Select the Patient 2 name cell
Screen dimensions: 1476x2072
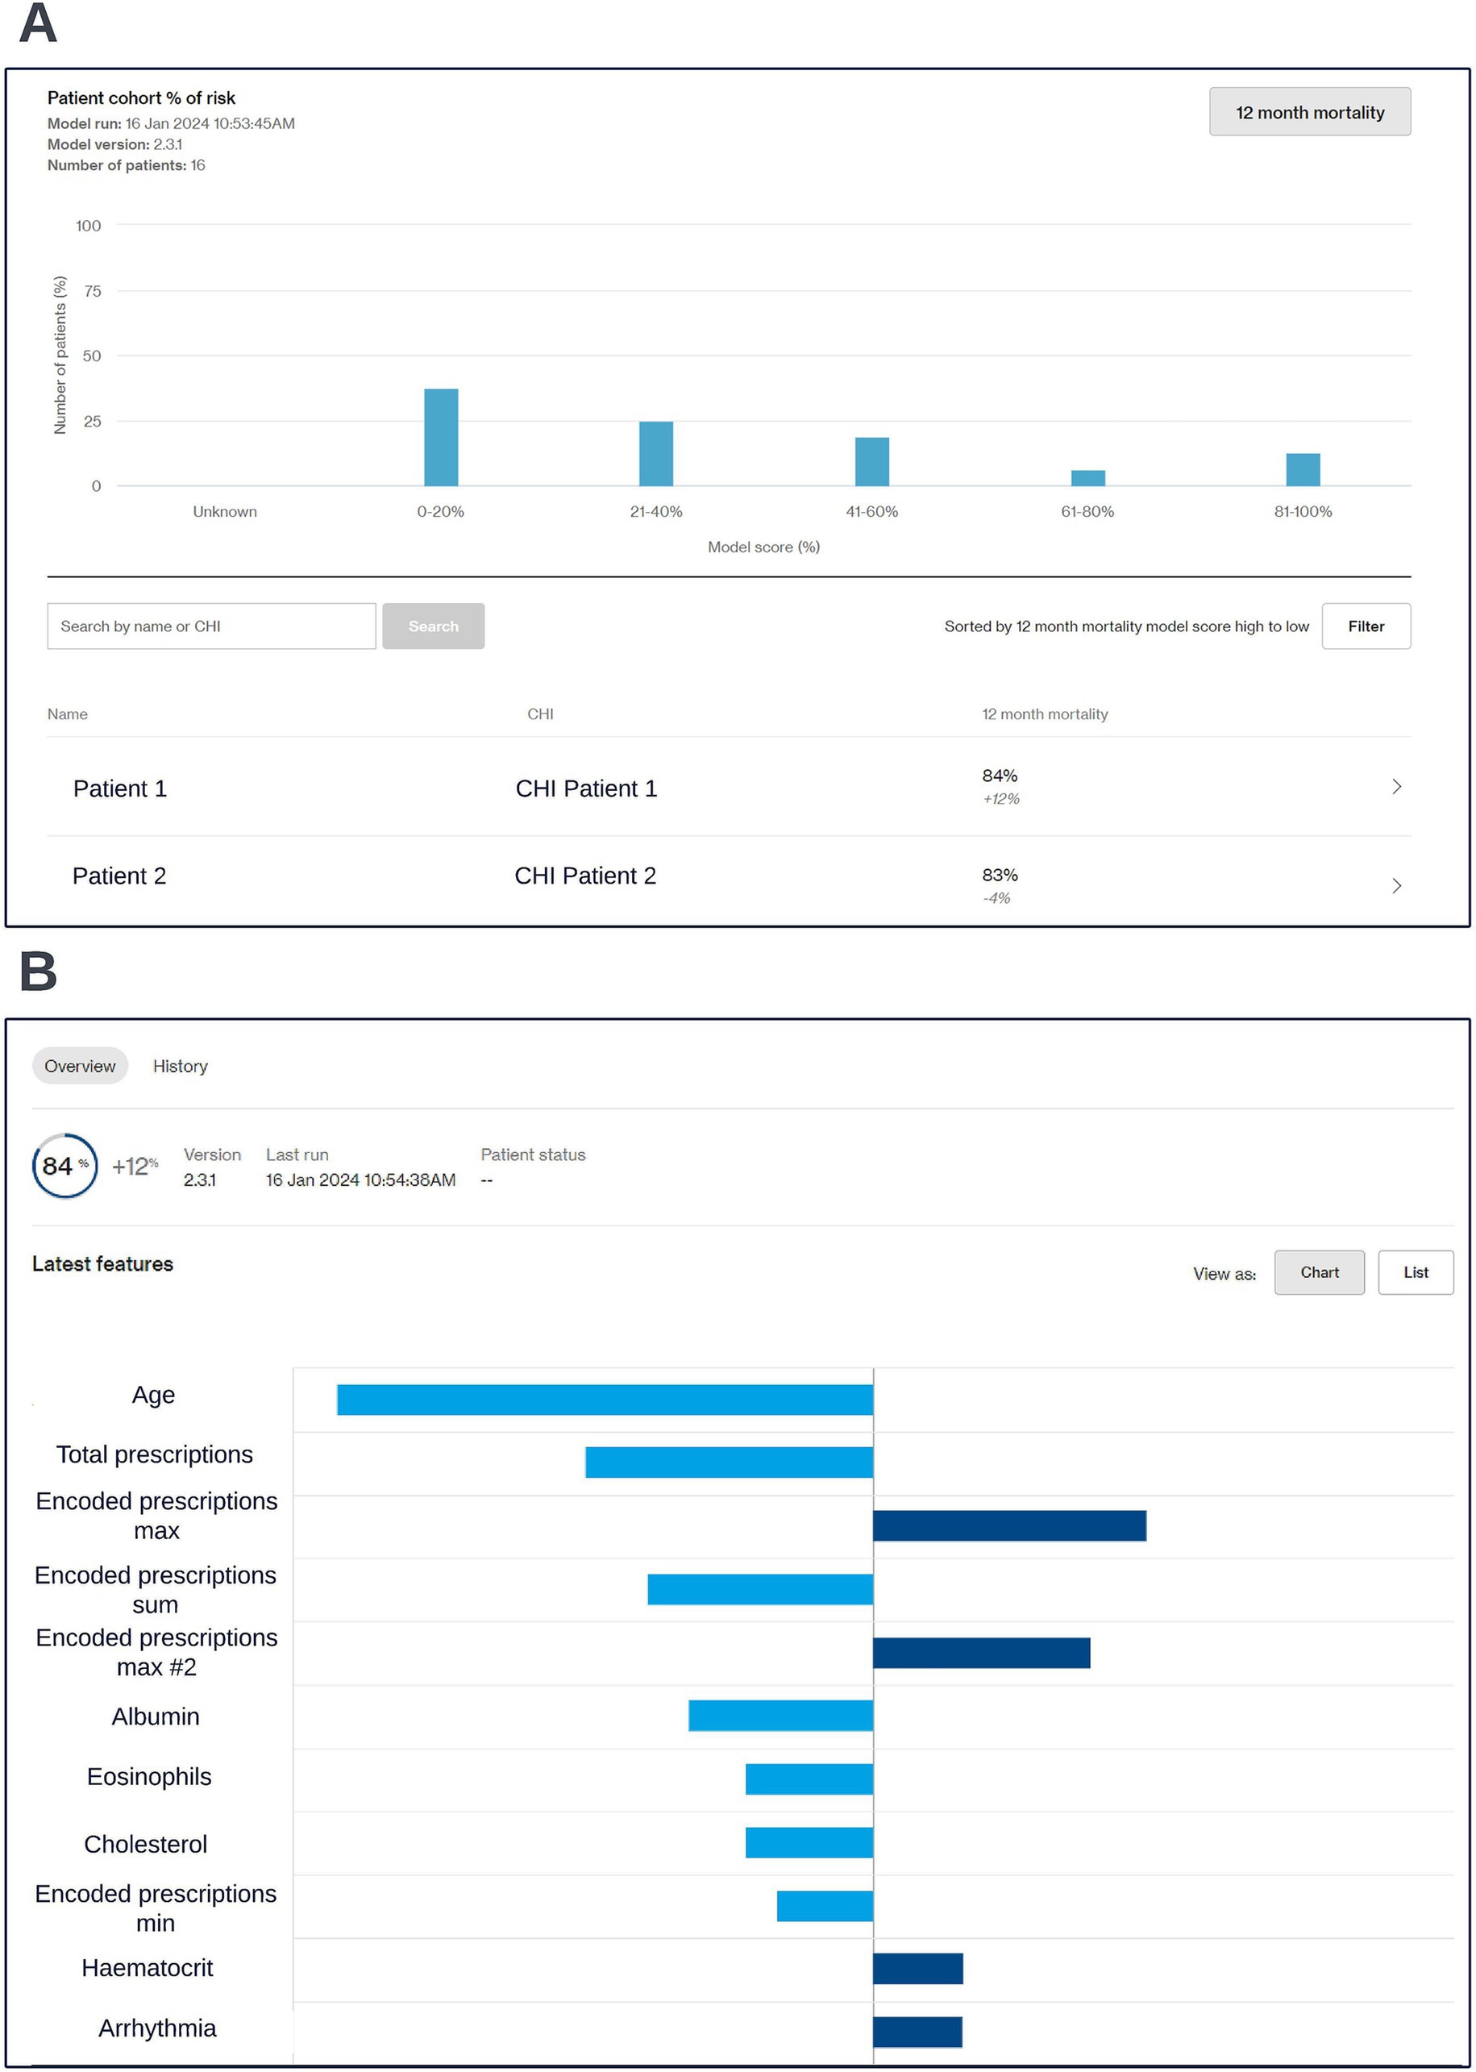click(x=119, y=875)
